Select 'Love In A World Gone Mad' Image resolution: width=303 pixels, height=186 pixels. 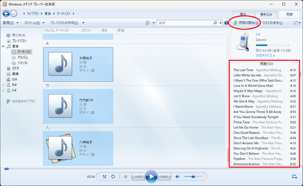tap(265, 86)
